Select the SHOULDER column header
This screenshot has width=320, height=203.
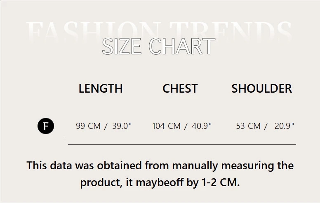261,89
